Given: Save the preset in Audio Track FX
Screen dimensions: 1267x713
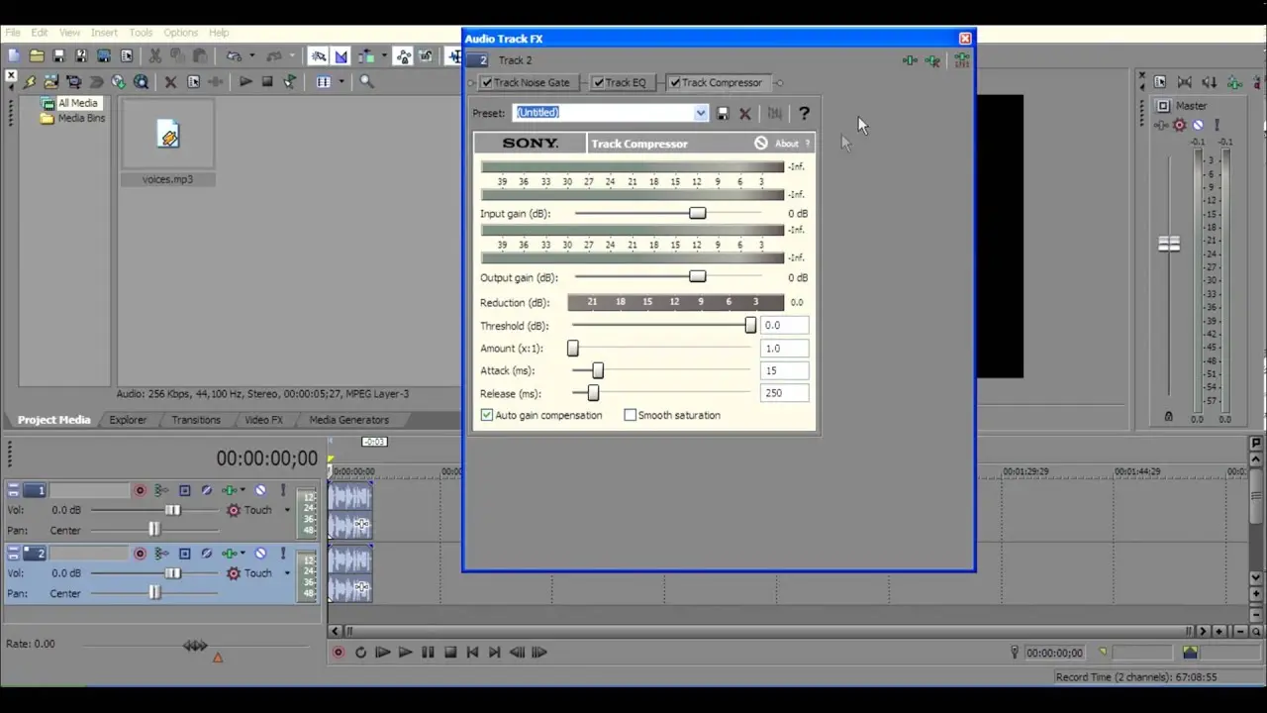Looking at the screenshot, I should [x=723, y=114].
